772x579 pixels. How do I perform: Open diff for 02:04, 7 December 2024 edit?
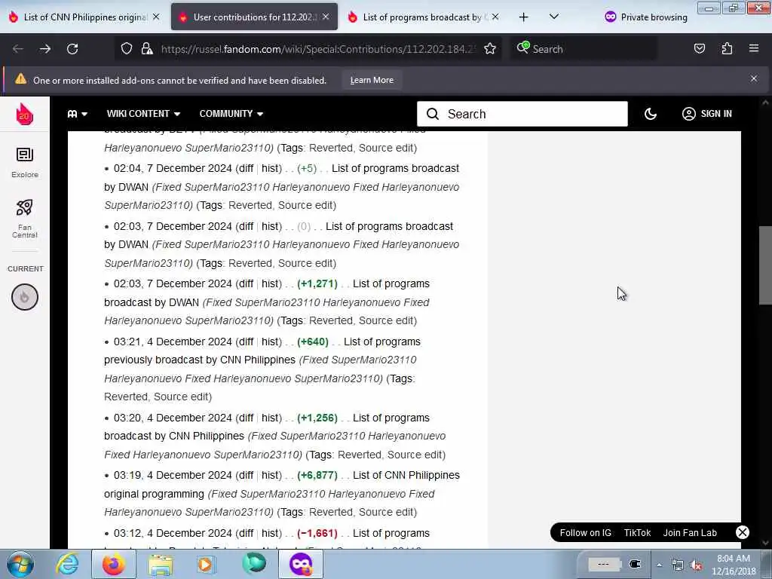pyautogui.click(x=245, y=168)
